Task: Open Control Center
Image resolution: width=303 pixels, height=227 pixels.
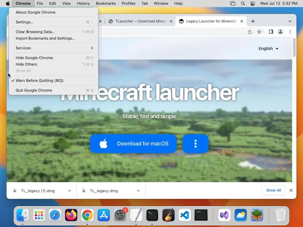Action: 253,4
